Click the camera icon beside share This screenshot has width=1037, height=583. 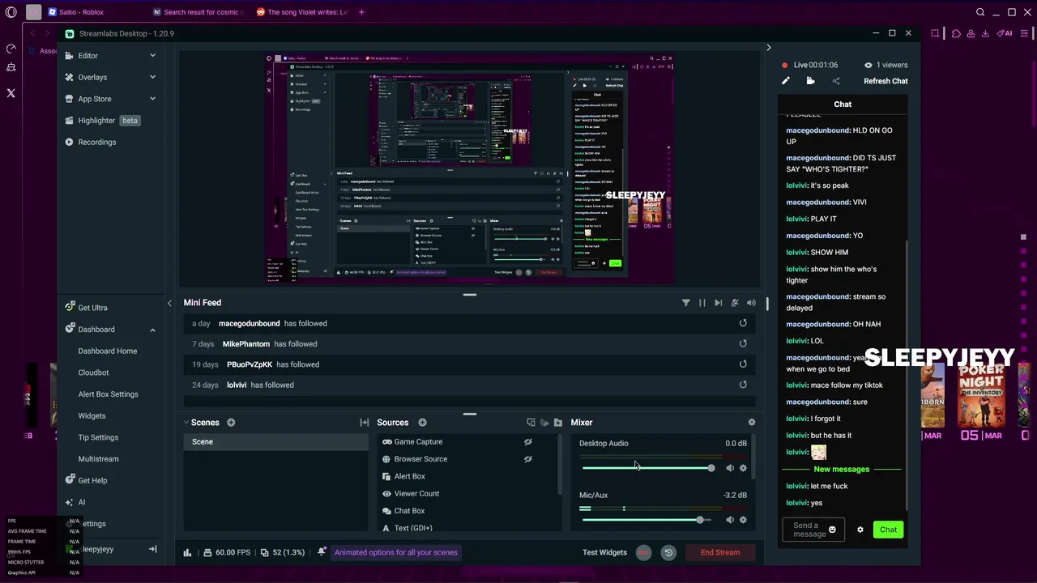tap(810, 81)
